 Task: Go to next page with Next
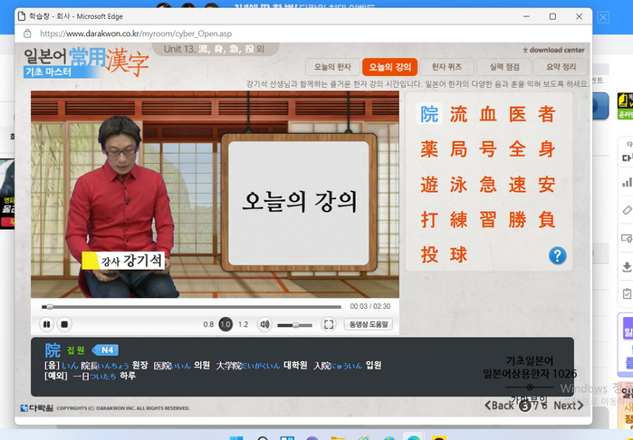(569, 406)
